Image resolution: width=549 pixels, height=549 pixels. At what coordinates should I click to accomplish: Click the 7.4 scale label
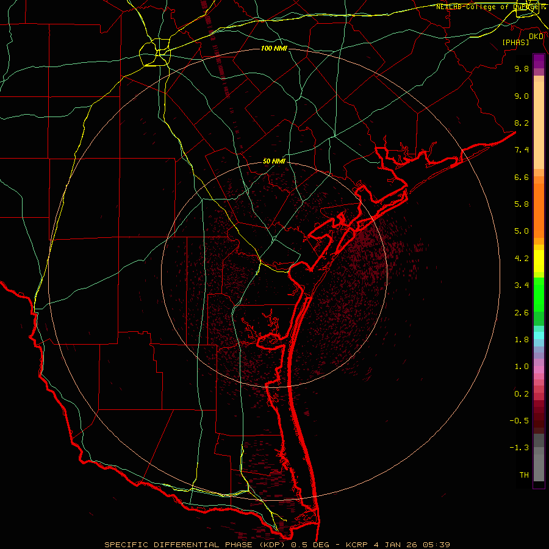(x=522, y=150)
